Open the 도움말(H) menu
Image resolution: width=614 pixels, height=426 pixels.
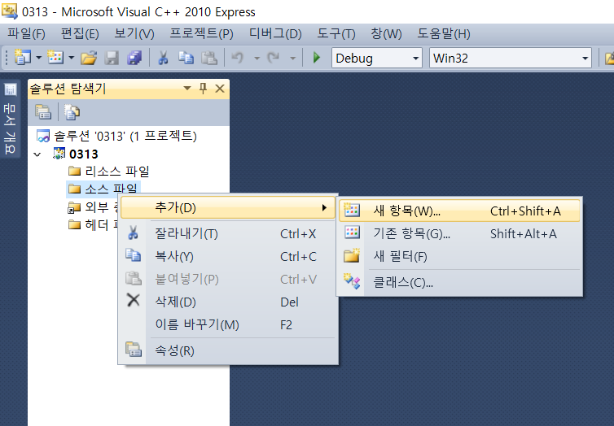(x=444, y=33)
